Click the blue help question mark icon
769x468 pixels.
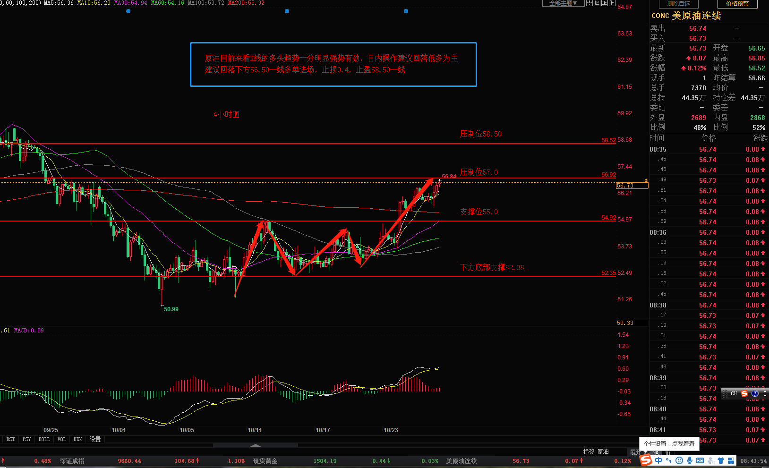[x=755, y=393]
